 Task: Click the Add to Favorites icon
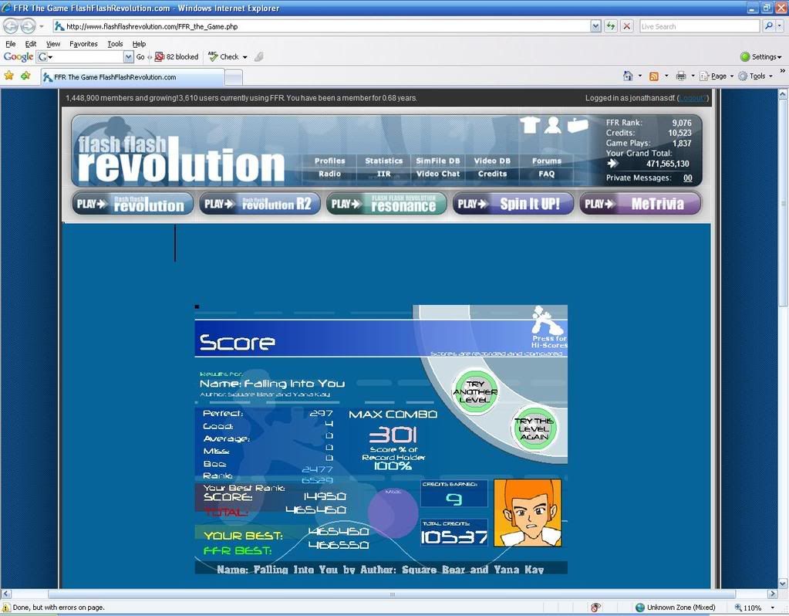pyautogui.click(x=26, y=76)
